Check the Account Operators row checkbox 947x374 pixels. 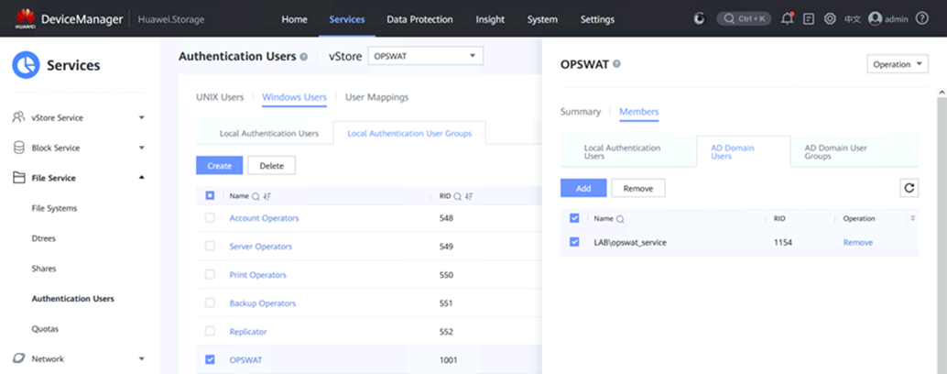click(x=210, y=217)
